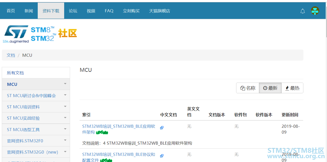Open 官网资料.STM32F0 sidebar item
This screenshot has height=162, width=327.
click(36, 141)
